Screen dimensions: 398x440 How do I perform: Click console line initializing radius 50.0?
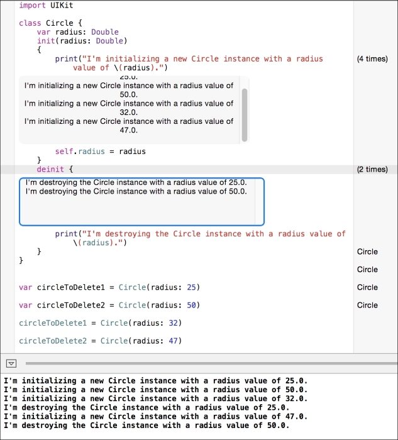tap(156, 390)
